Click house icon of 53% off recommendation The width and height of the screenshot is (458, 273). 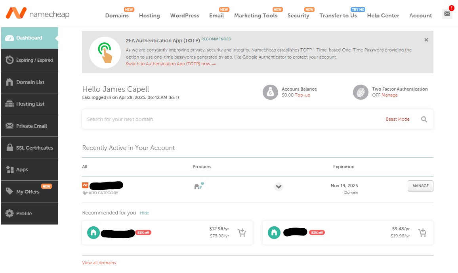pos(274,233)
